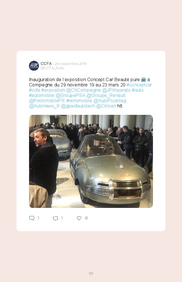Open the #exposition hashtag

[53, 90]
